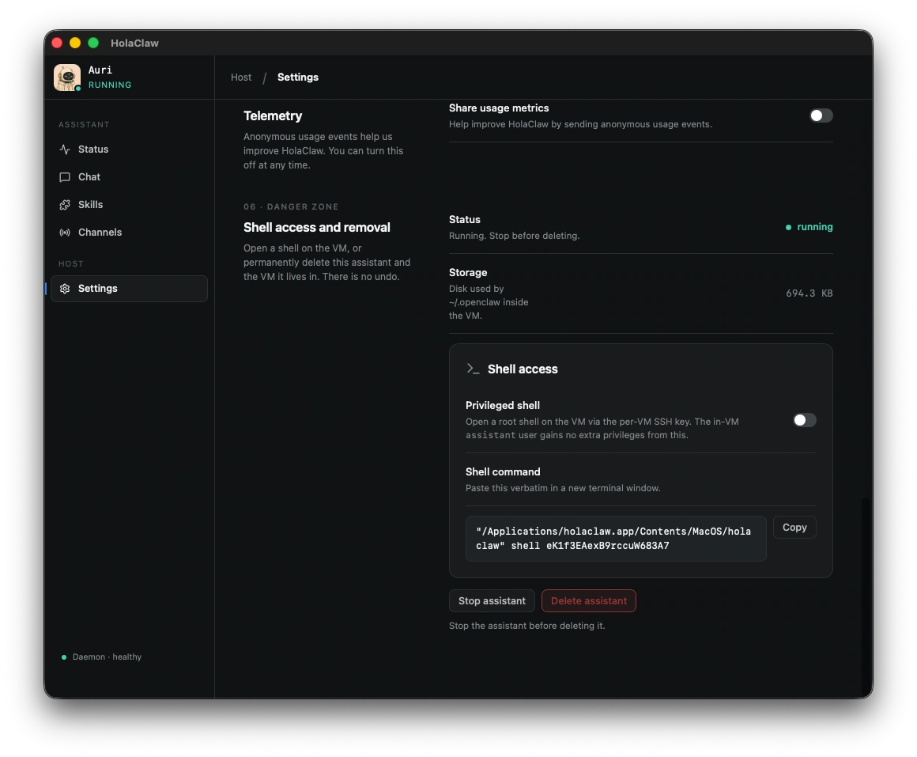Click the green running status text
This screenshot has width=917, height=757.
(x=815, y=227)
